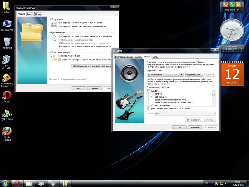
Task: Launch the Opera desktop shortcut
Action: click(x=7, y=97)
